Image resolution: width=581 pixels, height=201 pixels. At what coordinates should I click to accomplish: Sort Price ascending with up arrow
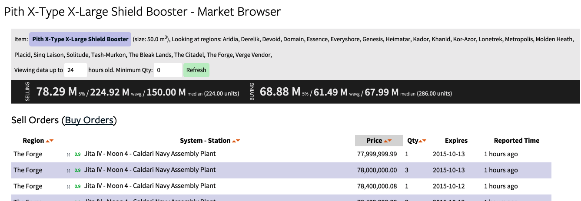coord(386,141)
